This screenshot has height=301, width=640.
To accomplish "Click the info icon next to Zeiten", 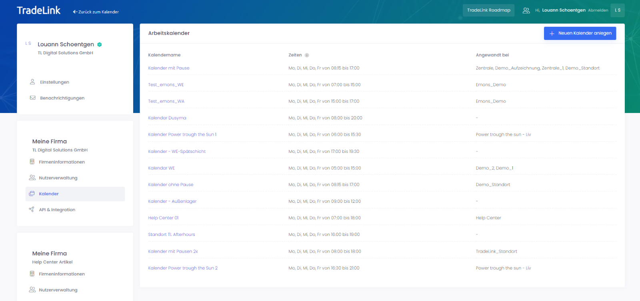I will [307, 55].
